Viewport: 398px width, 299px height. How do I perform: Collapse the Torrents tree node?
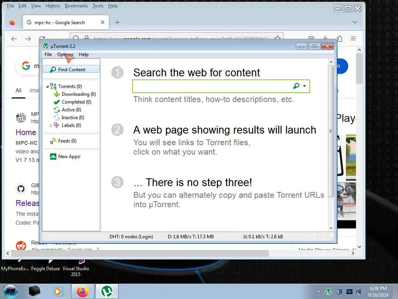click(x=47, y=86)
